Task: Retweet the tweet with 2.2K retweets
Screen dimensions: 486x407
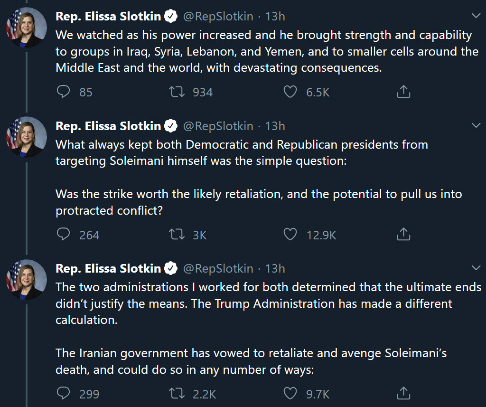Action: (x=177, y=393)
